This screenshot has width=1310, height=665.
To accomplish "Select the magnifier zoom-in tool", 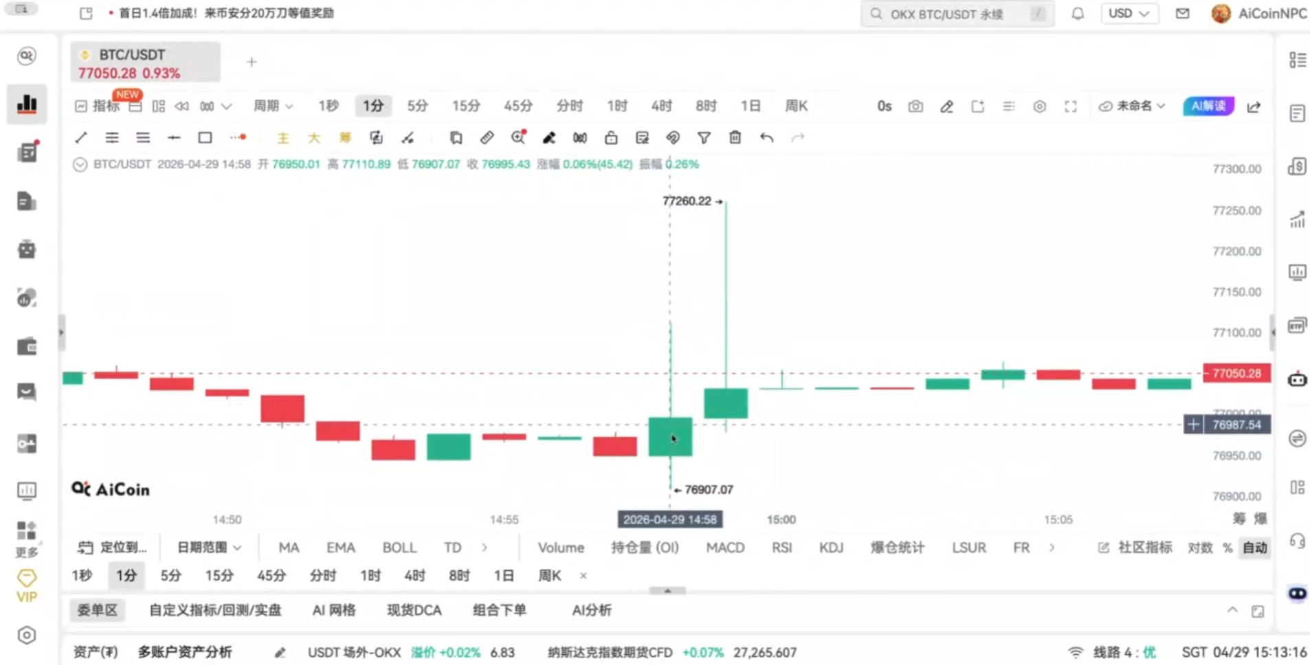I will click(x=518, y=137).
